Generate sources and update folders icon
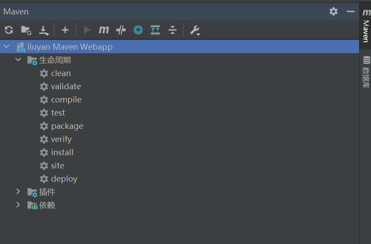Viewport: 371px width, 244px height. [26, 30]
